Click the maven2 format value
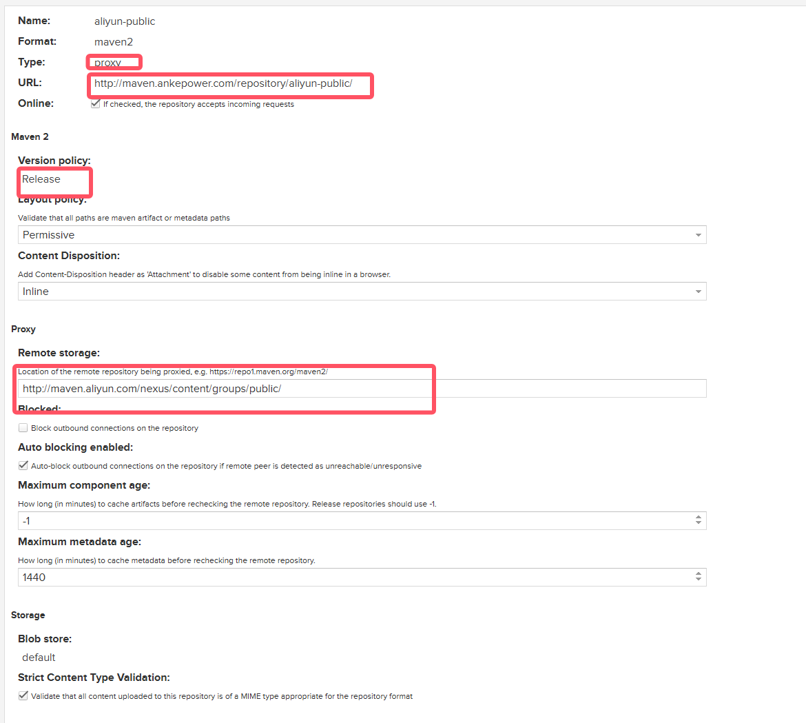This screenshot has width=806, height=723. pos(114,42)
